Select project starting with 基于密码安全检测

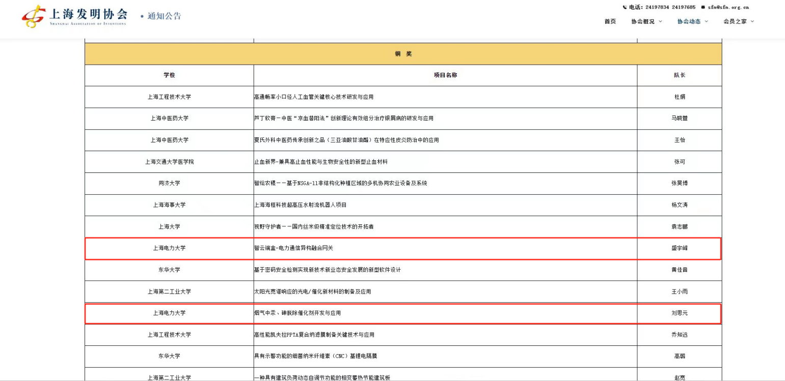328,270
